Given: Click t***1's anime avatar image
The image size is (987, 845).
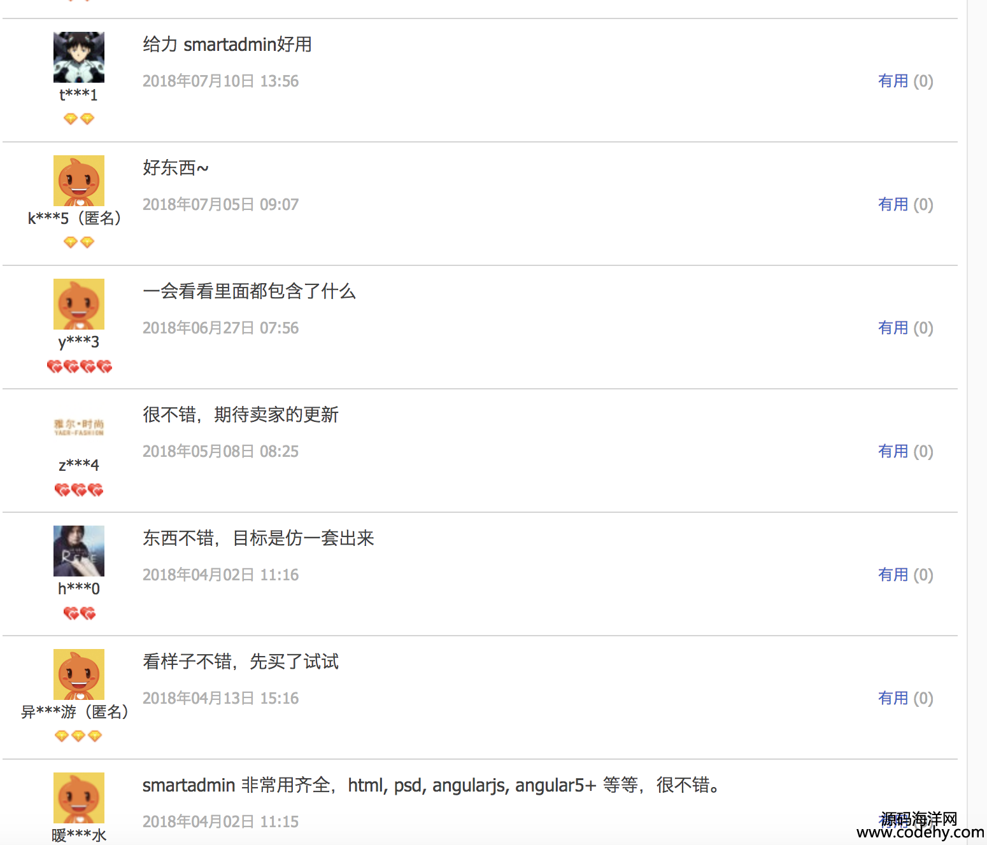Looking at the screenshot, I should pyautogui.click(x=79, y=57).
